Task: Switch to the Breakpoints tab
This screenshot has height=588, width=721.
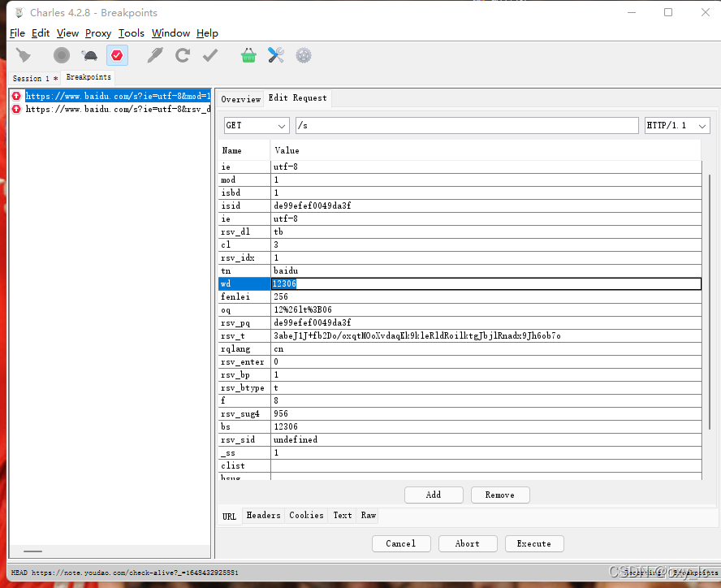Action: (x=89, y=77)
